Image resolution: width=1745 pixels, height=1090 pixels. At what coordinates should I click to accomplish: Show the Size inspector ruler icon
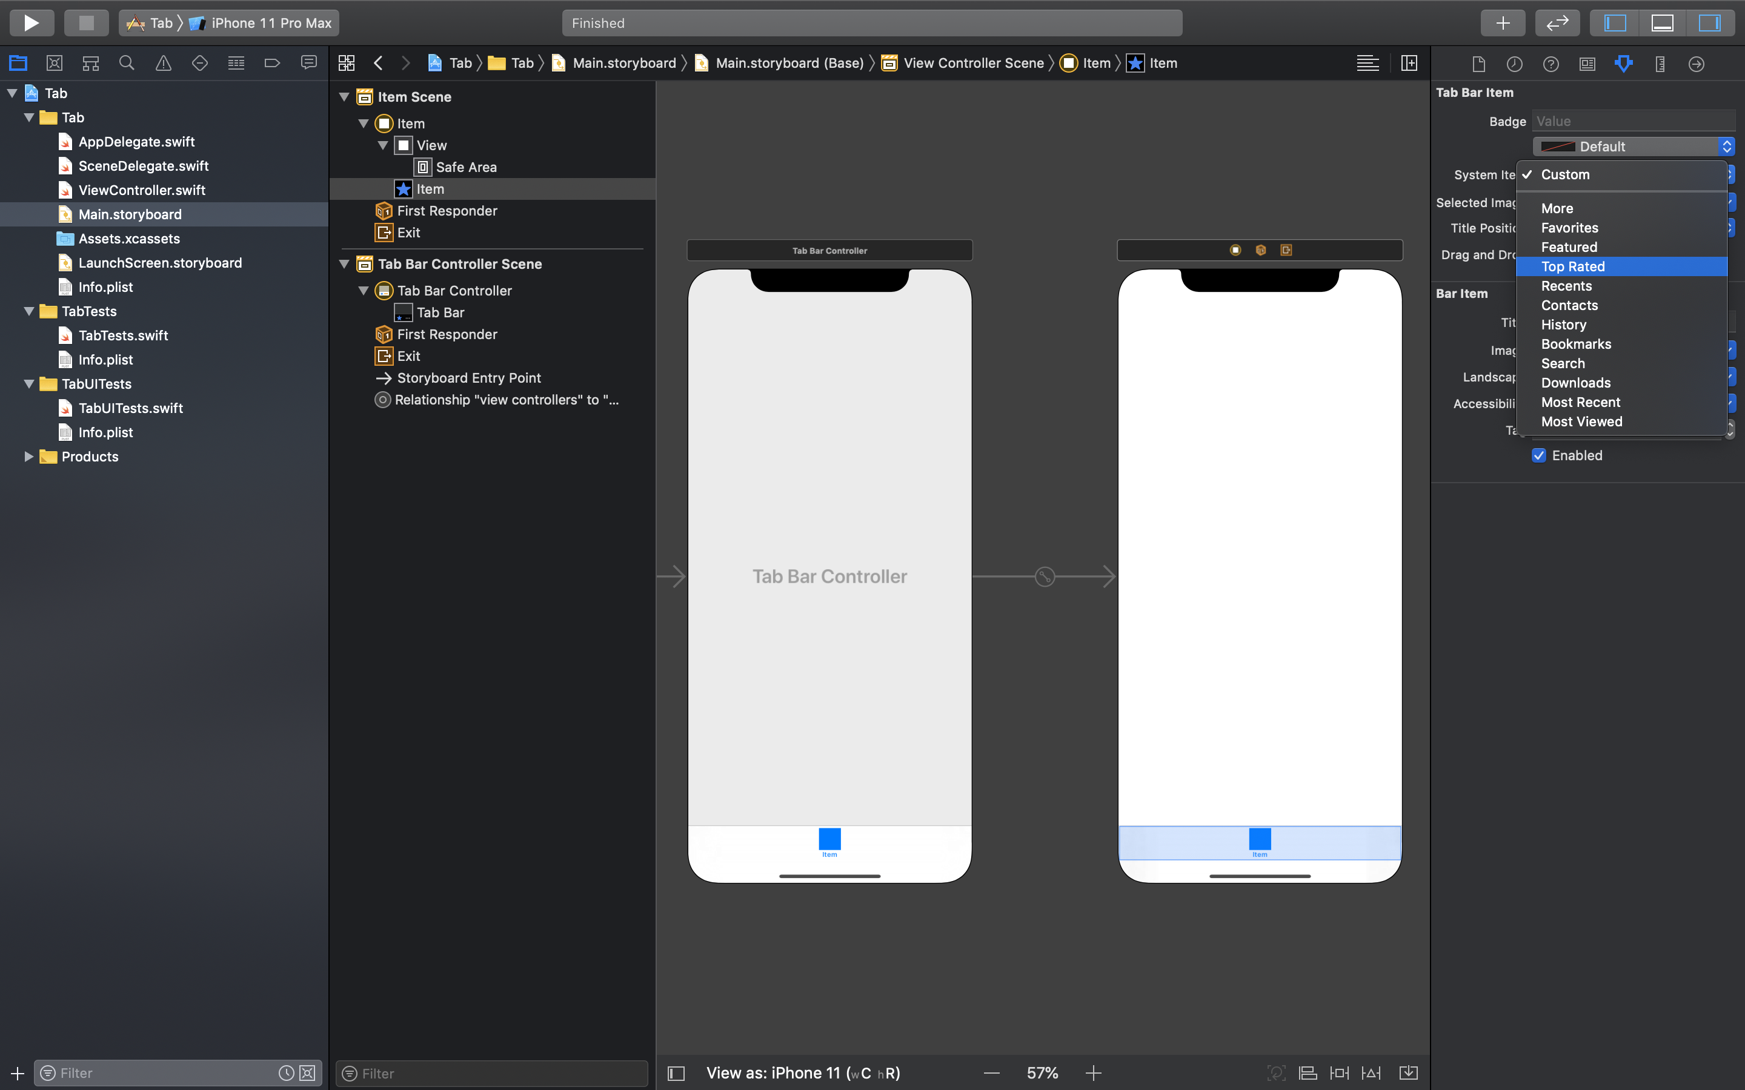pyautogui.click(x=1660, y=64)
